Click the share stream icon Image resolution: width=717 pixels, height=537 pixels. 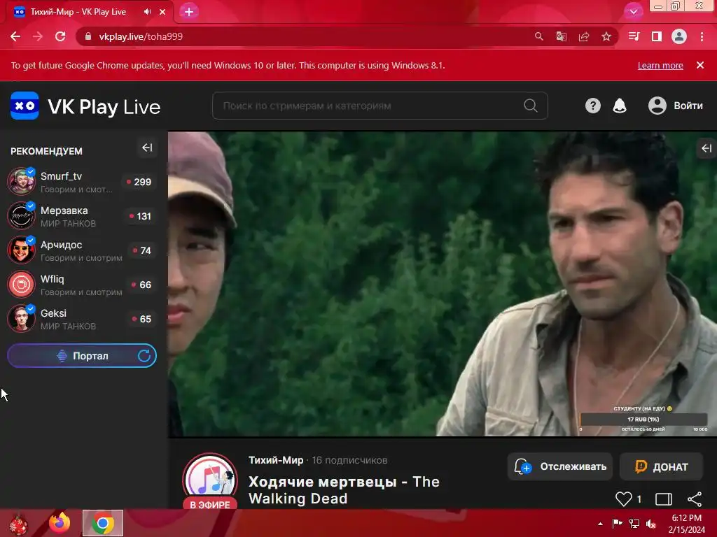695,499
